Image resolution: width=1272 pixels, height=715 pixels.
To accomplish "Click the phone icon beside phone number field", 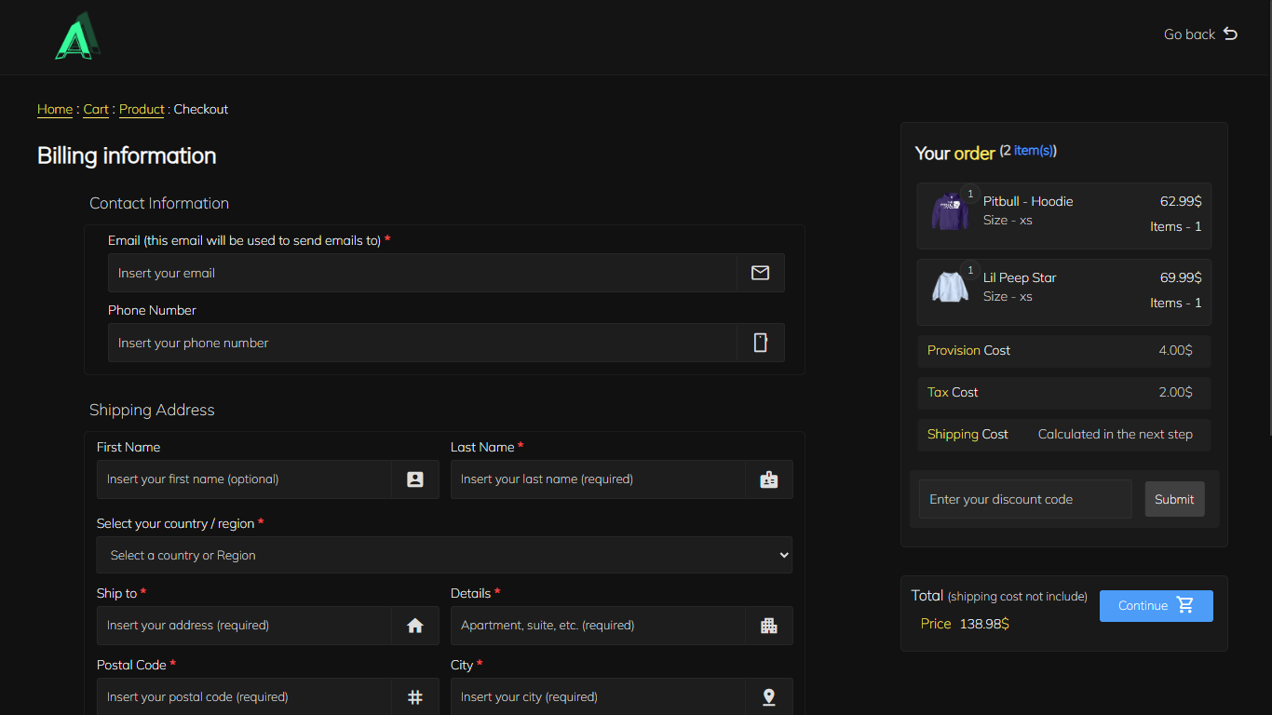I will pos(760,343).
